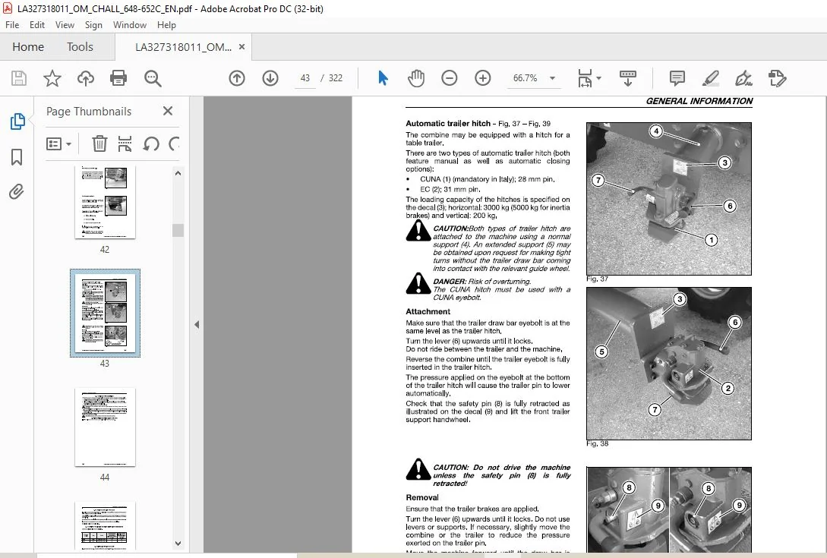This screenshot has height=558, width=827.
Task: Select the Highlight text pen tool
Action: tap(711, 78)
